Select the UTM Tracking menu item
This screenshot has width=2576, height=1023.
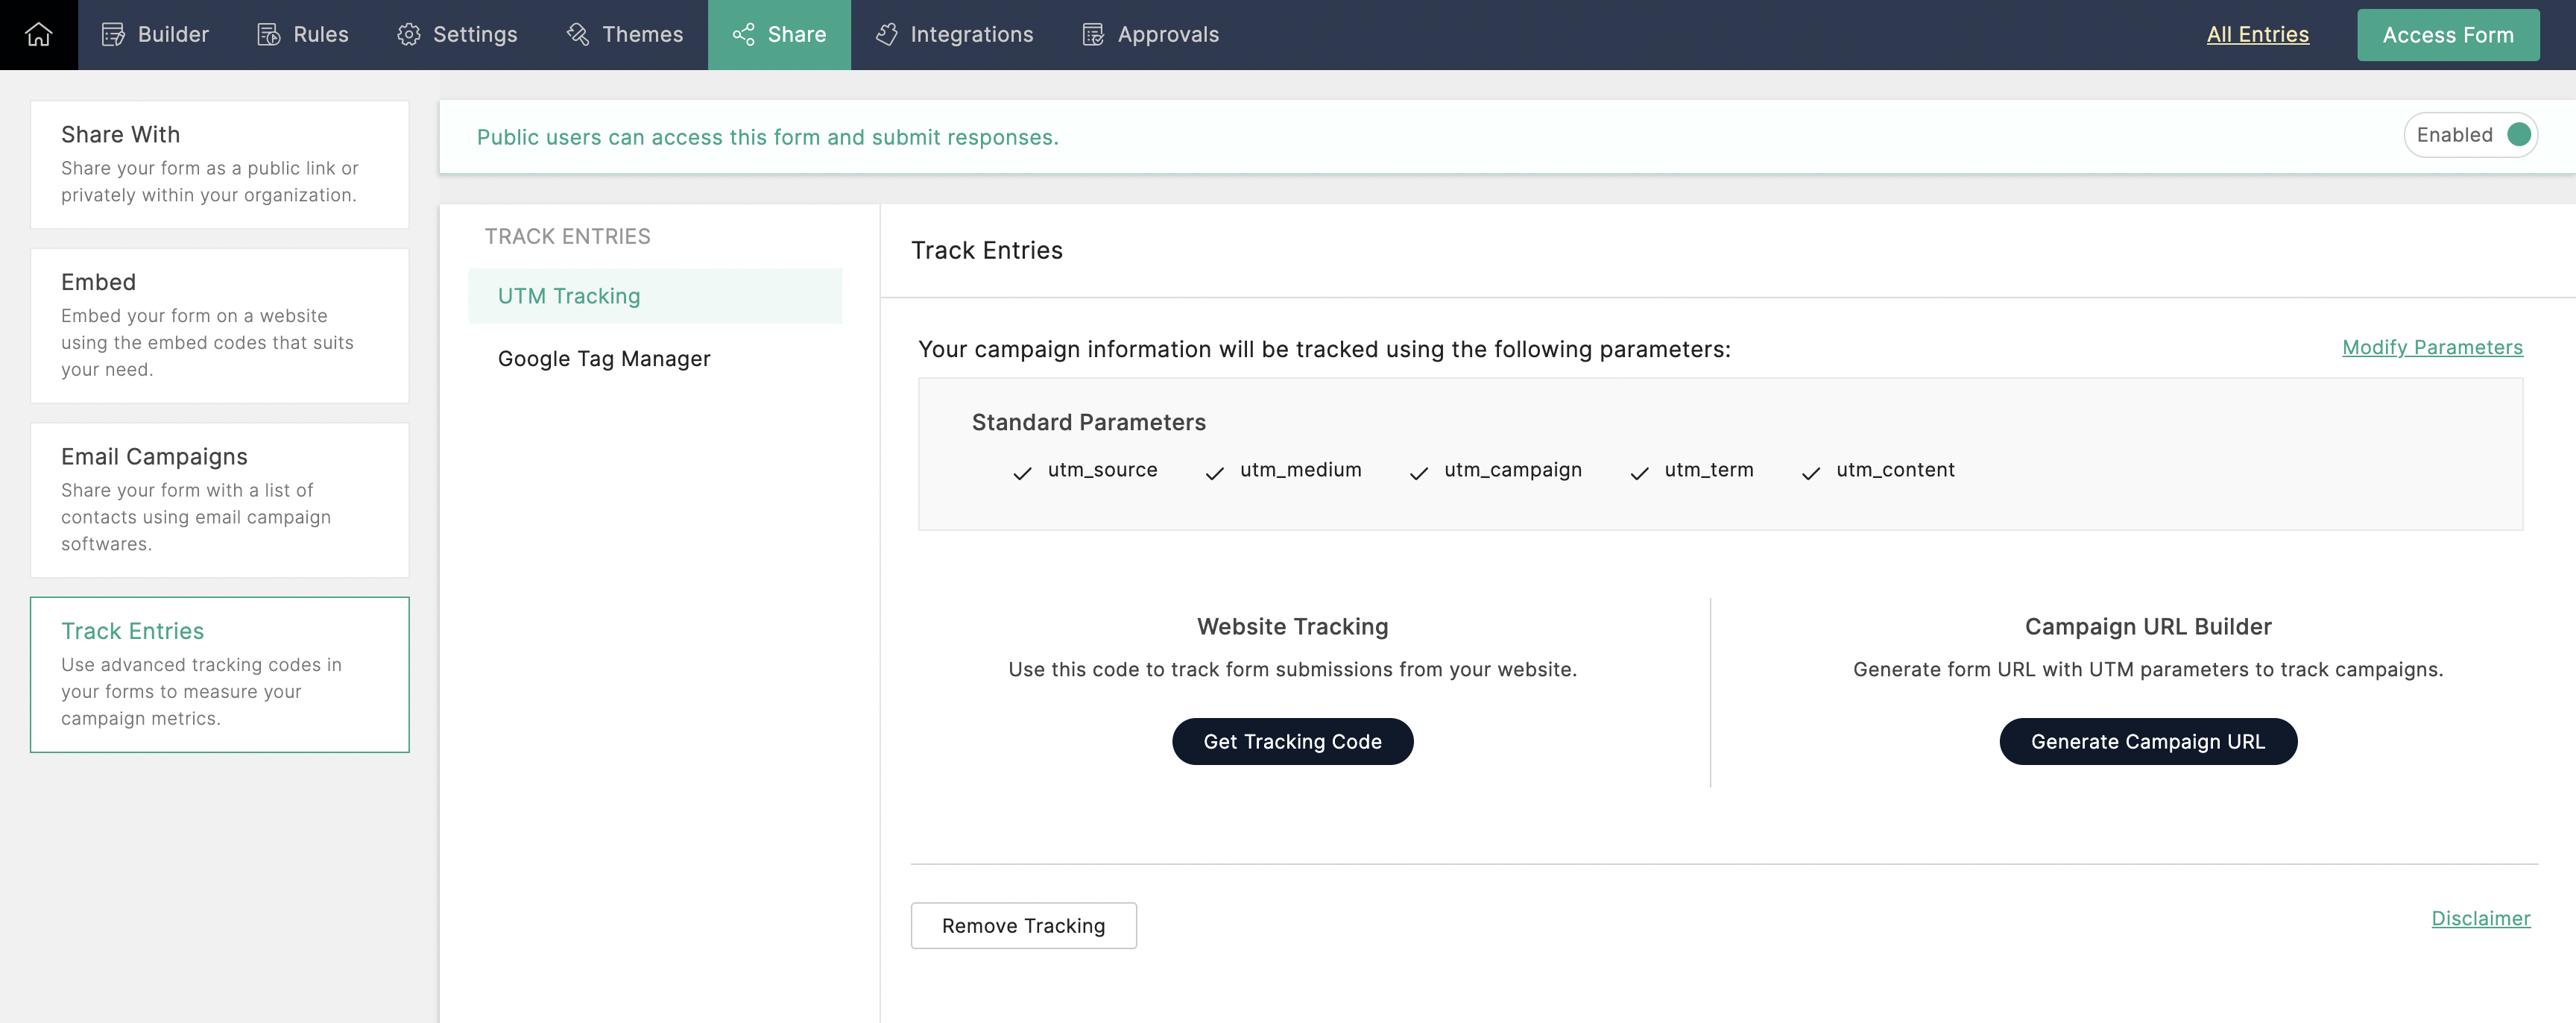tap(568, 296)
